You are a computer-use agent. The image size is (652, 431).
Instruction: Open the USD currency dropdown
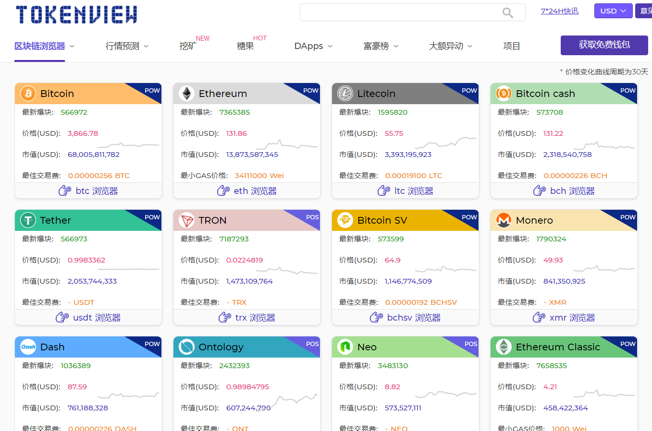[613, 11]
